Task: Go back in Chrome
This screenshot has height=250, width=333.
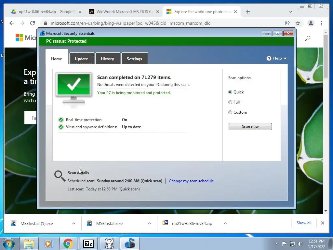Action: tap(12, 23)
